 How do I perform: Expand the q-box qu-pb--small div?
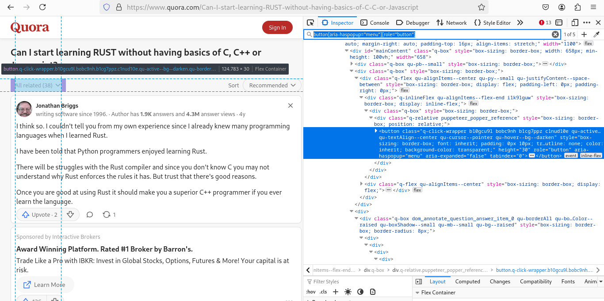tap(352, 64)
